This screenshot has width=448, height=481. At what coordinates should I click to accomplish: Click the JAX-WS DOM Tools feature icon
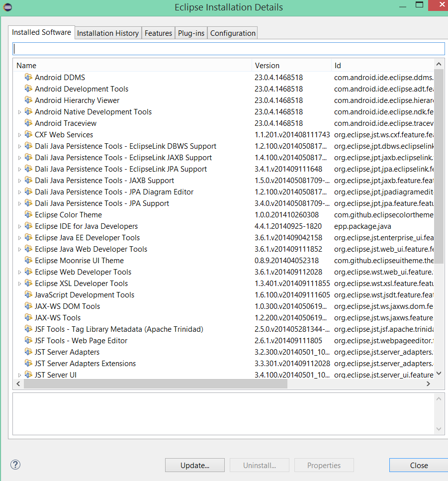click(x=28, y=306)
